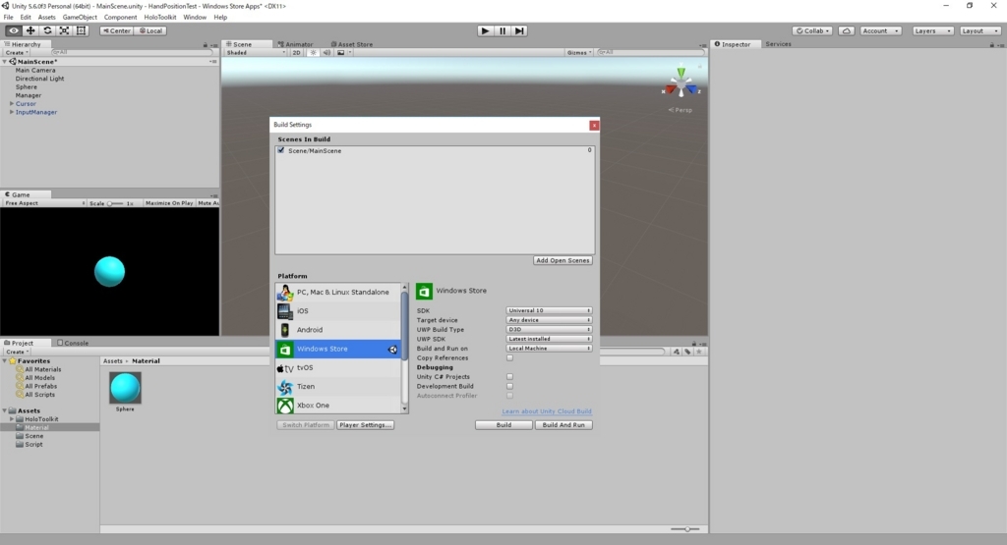Click Build And Run button
Image resolution: width=1007 pixels, height=545 pixels.
563,425
